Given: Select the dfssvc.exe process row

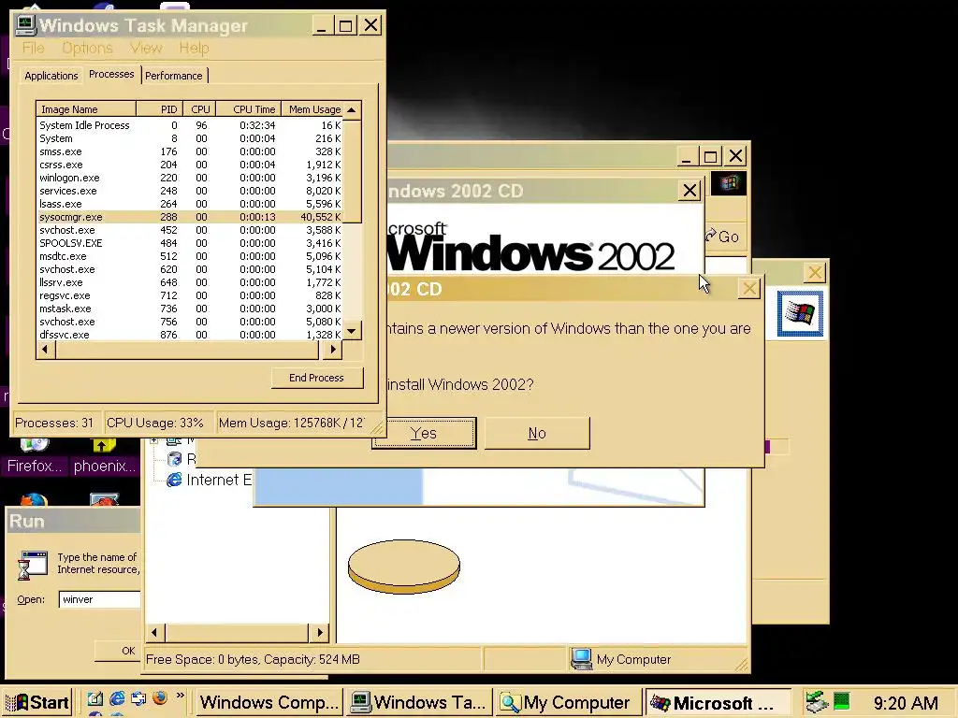Looking at the screenshot, I should pyautogui.click(x=190, y=335).
